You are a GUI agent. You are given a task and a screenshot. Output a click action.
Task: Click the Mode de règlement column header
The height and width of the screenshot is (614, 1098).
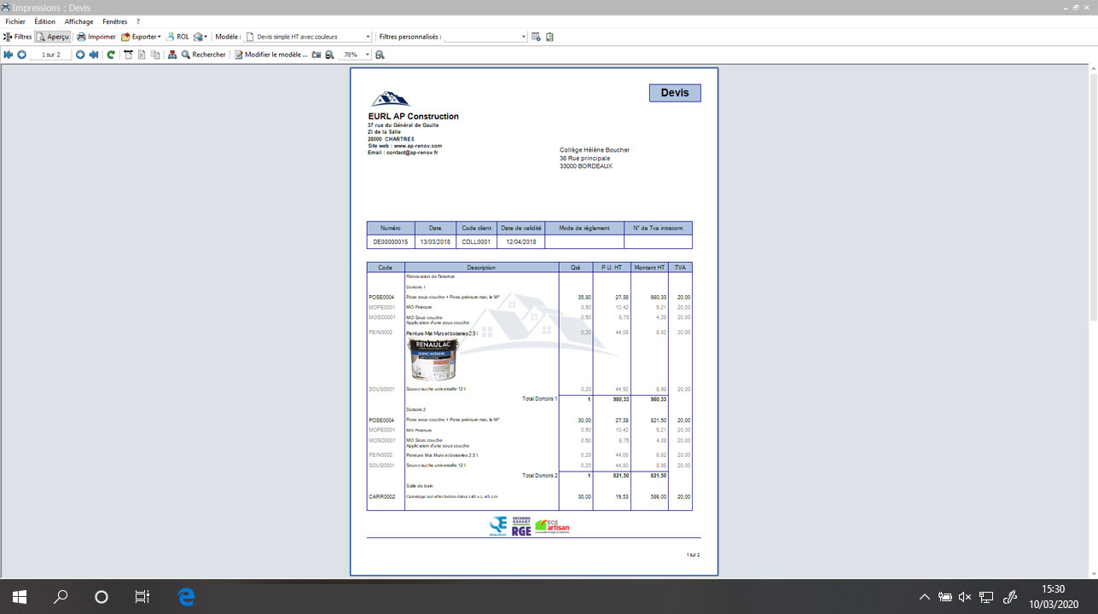(x=584, y=228)
